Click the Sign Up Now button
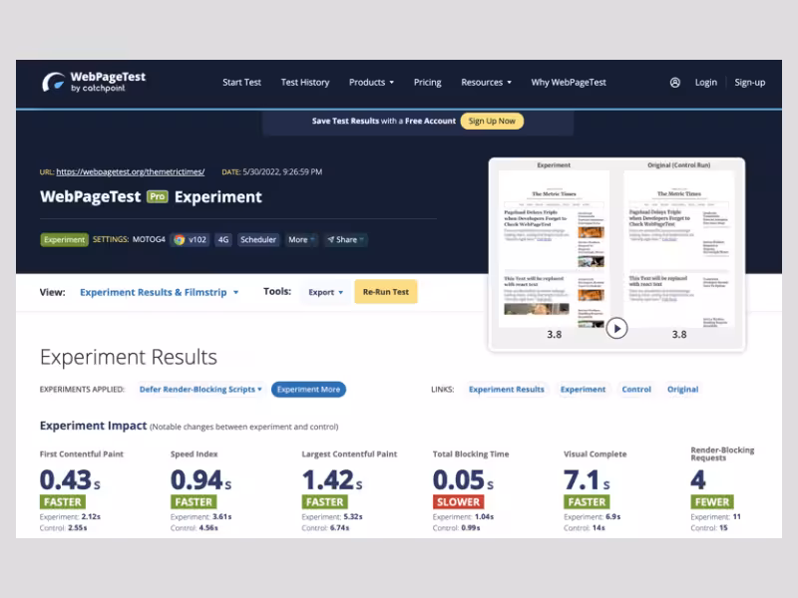Image resolution: width=798 pixels, height=598 pixels. [492, 122]
